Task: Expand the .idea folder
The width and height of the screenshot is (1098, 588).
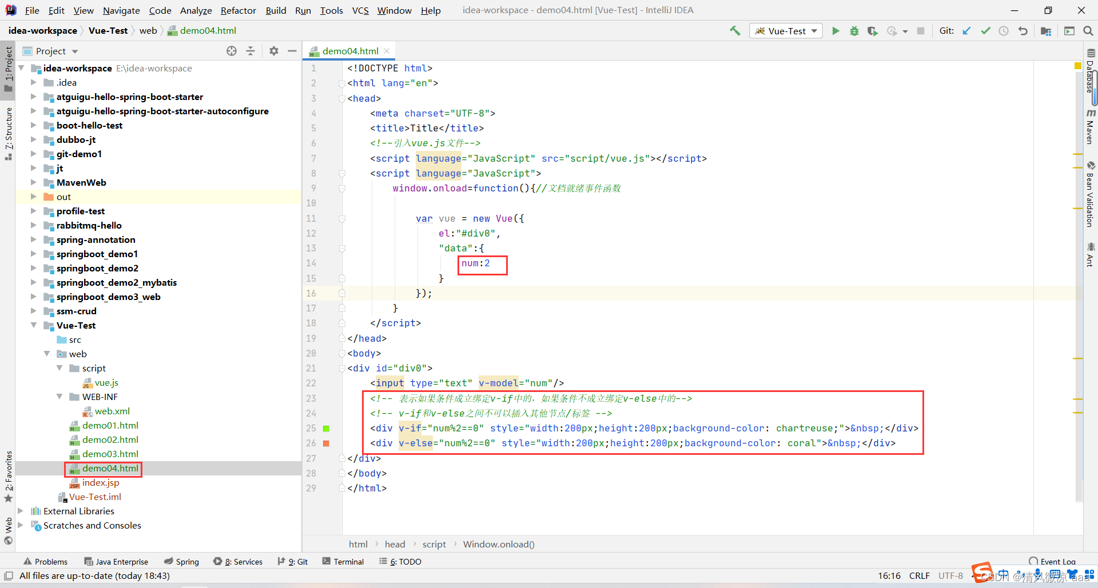Action: pyautogui.click(x=33, y=82)
